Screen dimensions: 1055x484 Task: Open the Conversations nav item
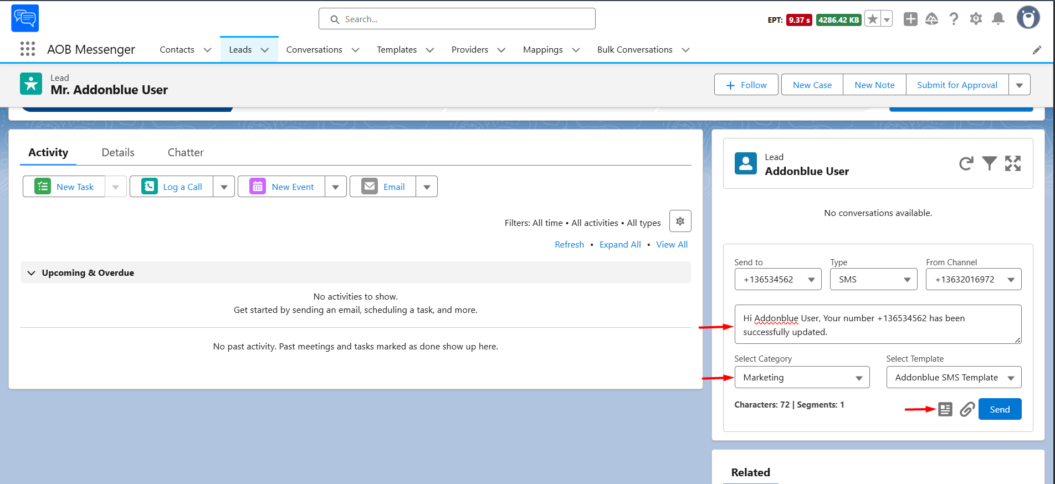click(314, 49)
